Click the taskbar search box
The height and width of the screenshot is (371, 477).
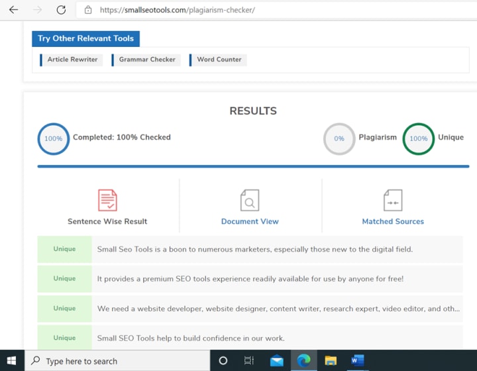(117, 360)
